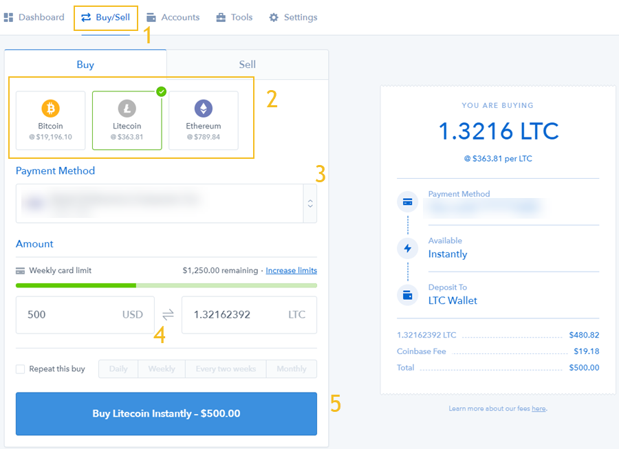Enable the Repeat this buy checkbox
The width and height of the screenshot is (619, 449).
pyautogui.click(x=20, y=369)
